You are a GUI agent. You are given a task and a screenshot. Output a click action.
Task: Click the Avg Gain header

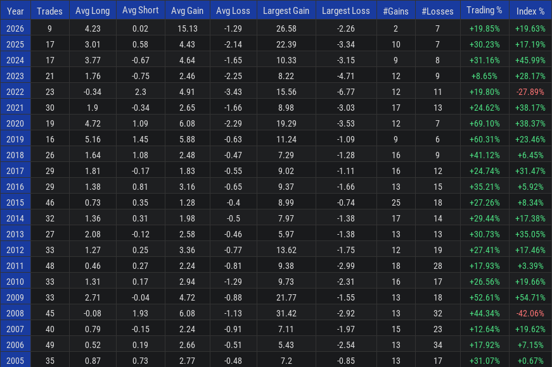point(188,11)
